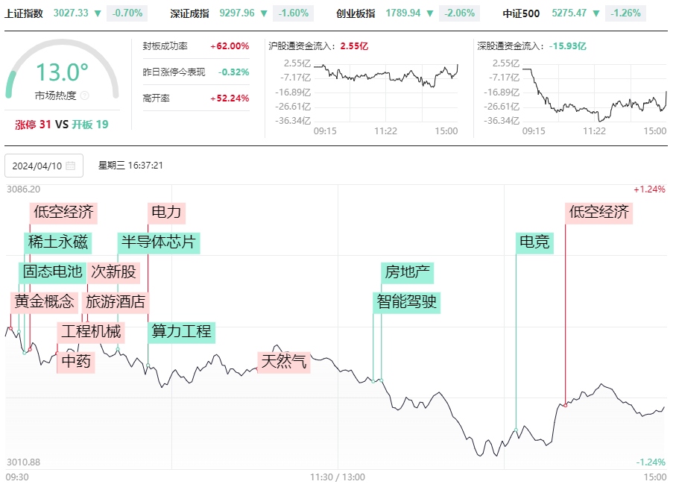Click the 电竞 sector tag
The image size is (676, 493).
tap(534, 243)
